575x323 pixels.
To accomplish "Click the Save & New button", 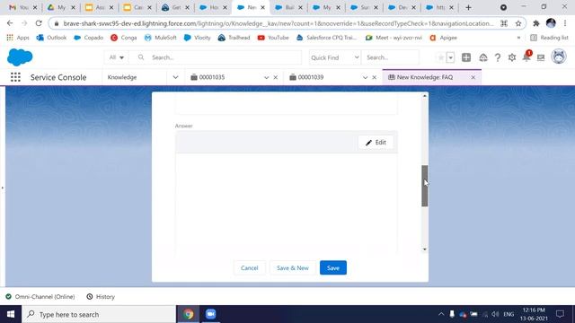I will [293, 267].
